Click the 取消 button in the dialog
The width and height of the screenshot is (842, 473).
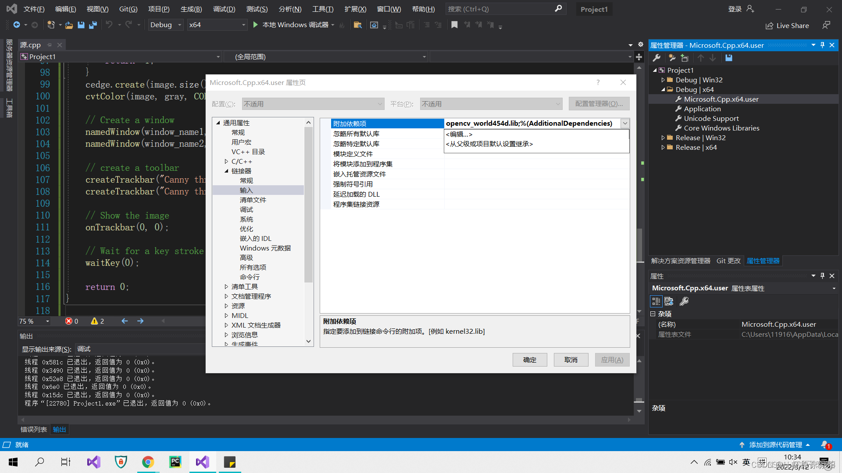click(x=571, y=360)
